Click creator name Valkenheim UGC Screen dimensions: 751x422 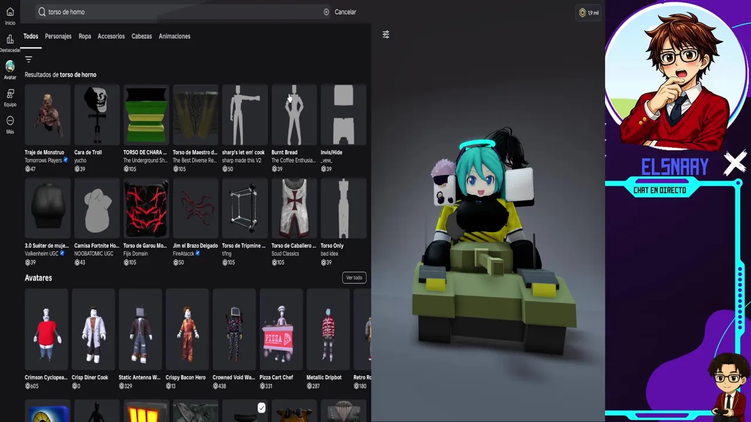(x=42, y=254)
